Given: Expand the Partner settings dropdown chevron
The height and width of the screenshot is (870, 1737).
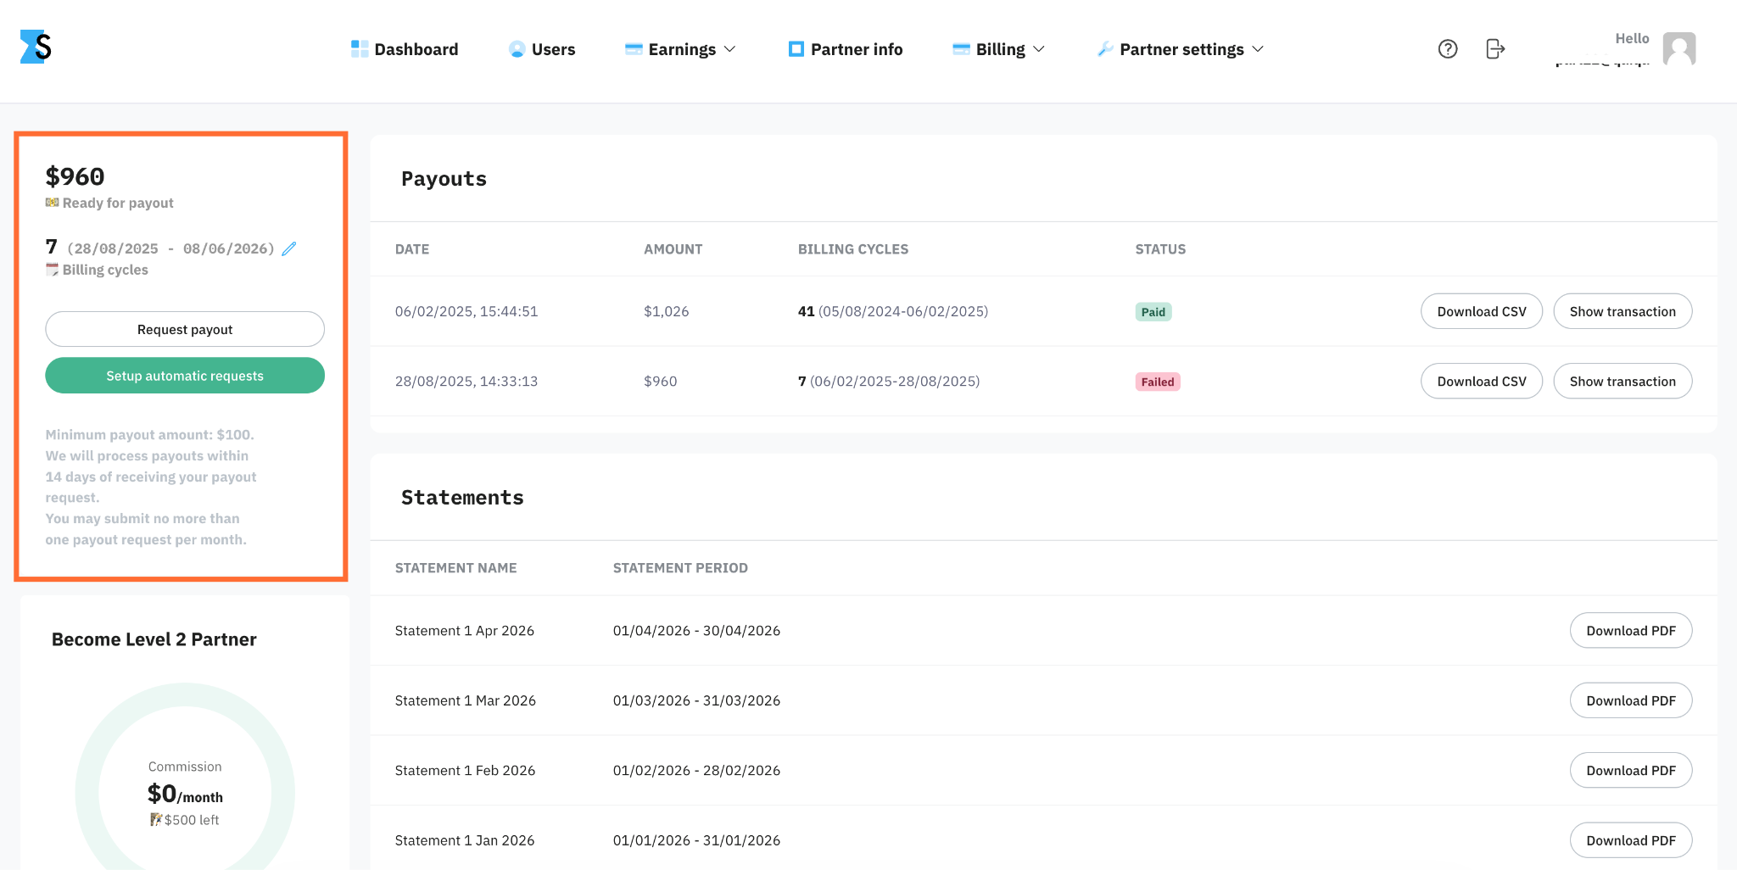Looking at the screenshot, I should pyautogui.click(x=1258, y=49).
